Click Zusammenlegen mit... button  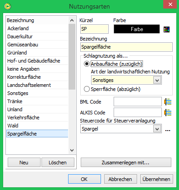[x=126, y=163]
